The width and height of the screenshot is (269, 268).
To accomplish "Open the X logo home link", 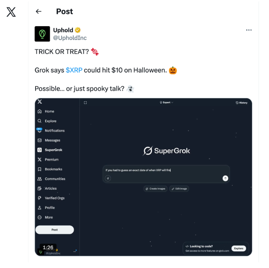I will [x=11, y=12].
